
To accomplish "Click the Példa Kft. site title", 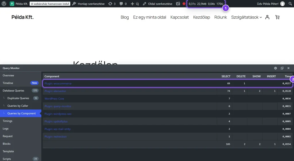I will pos(22,17).
